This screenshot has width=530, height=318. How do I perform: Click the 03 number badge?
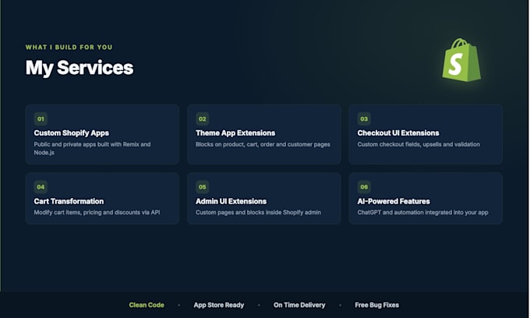pyautogui.click(x=364, y=119)
